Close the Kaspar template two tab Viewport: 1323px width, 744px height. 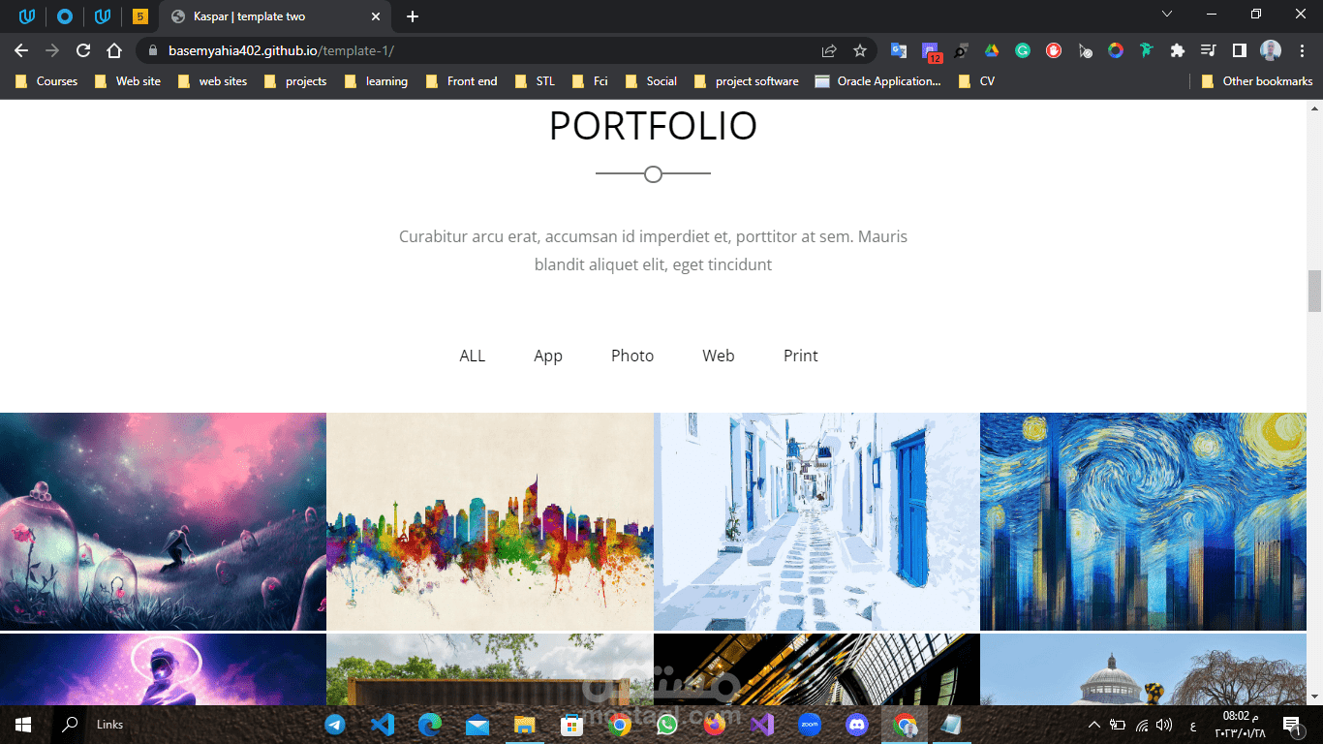tap(376, 16)
